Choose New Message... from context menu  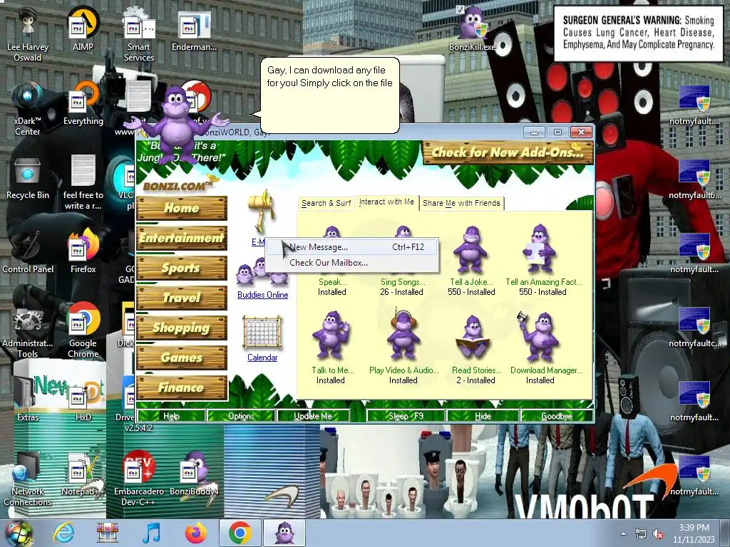coord(352,247)
